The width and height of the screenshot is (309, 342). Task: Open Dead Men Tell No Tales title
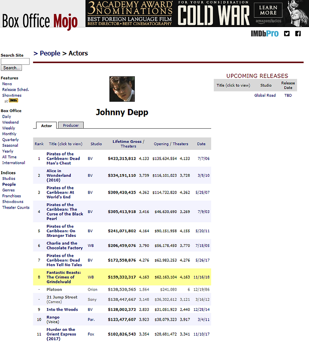(x=64, y=260)
